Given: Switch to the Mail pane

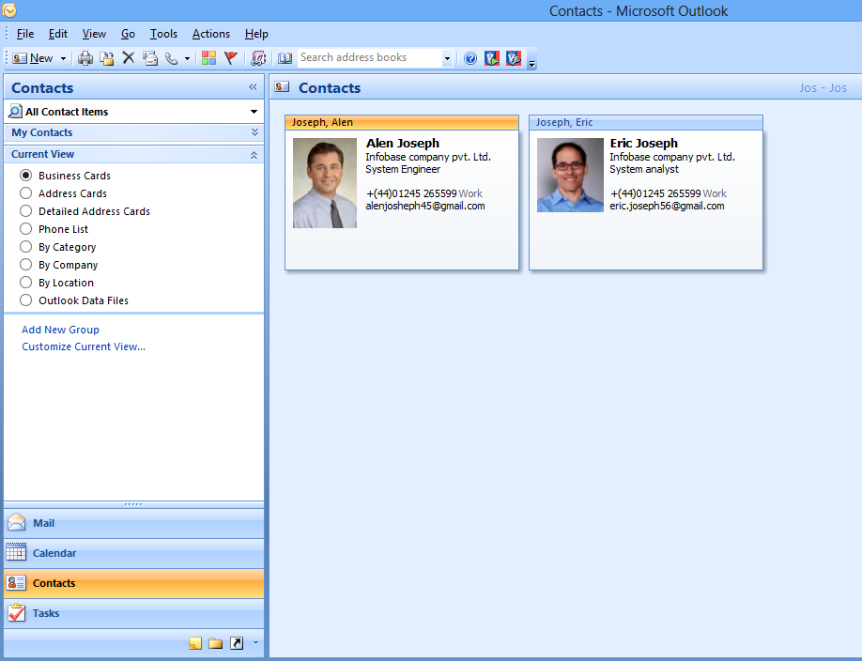Looking at the screenshot, I should click(x=133, y=523).
